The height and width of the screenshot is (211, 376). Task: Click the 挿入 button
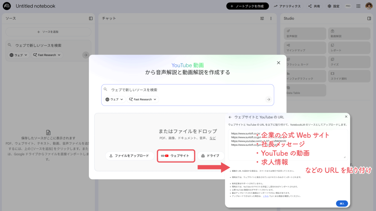[341, 203]
